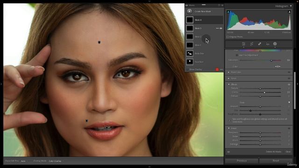Open overlay three-dots options beside red swatch
Viewport: 299px width, 168px height.
click(x=221, y=70)
